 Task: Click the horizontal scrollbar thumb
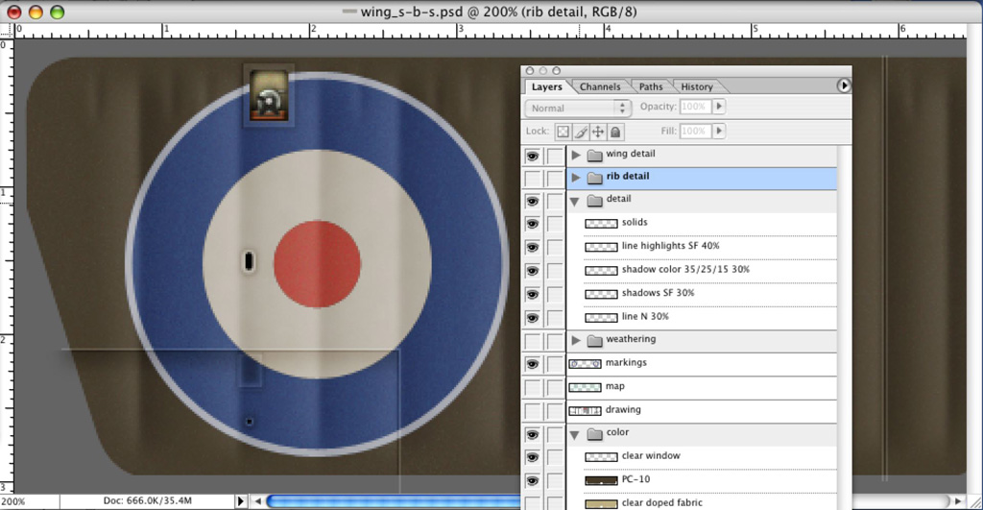(x=394, y=501)
